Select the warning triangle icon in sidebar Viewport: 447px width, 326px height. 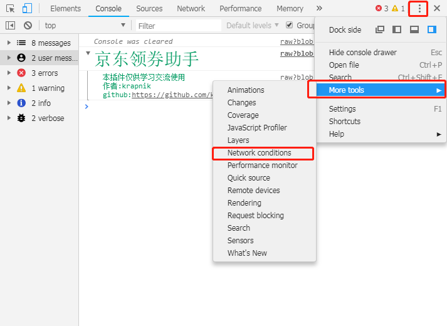[21, 88]
